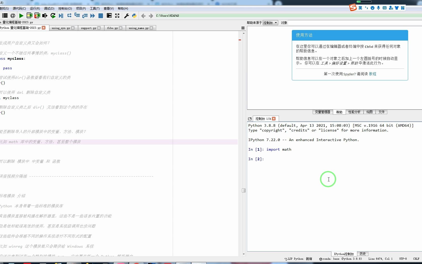
Task: Run the file with green play icon
Action: [21, 16]
